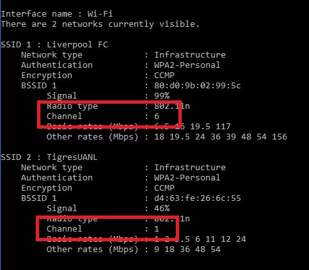Click the 'Signal' label under Liverpool FC

point(62,96)
